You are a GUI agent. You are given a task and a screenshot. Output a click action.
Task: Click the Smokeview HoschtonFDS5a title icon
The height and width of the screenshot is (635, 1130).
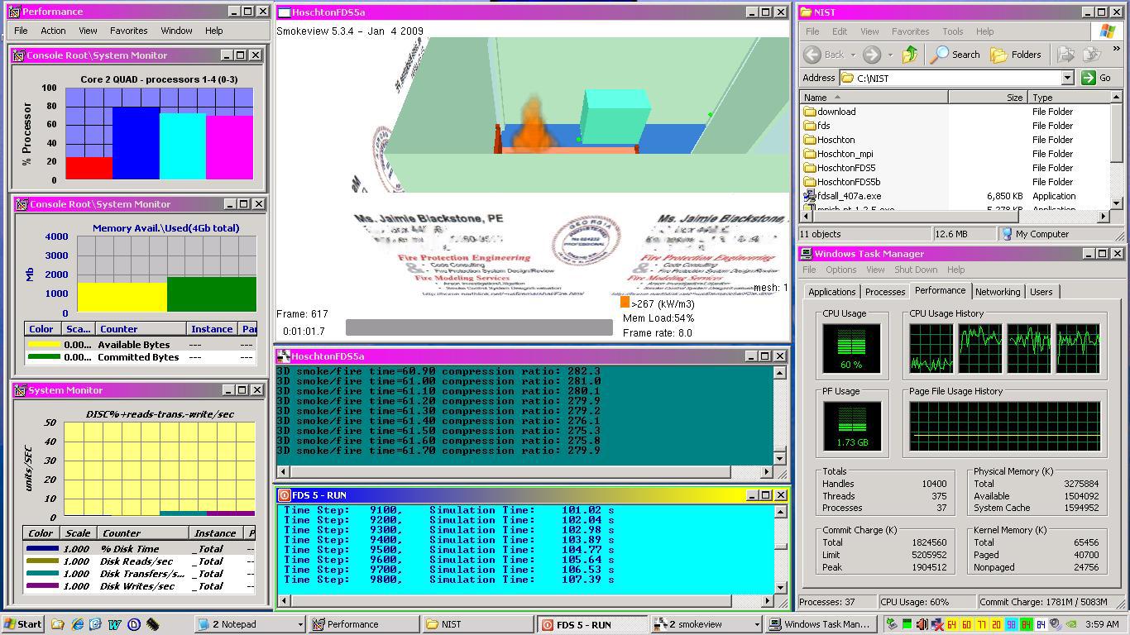click(284, 12)
